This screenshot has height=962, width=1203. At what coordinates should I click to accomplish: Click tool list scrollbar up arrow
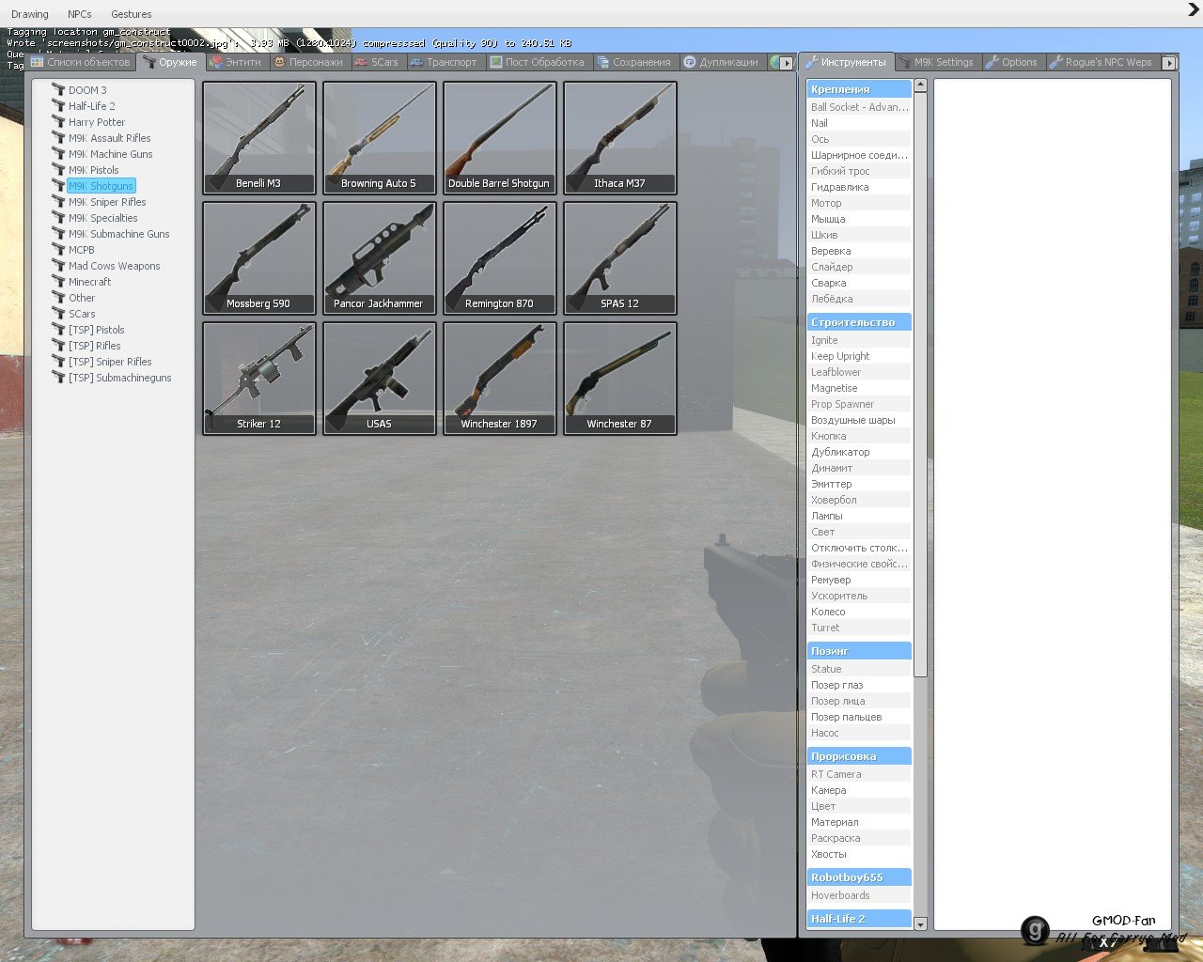[x=920, y=85]
